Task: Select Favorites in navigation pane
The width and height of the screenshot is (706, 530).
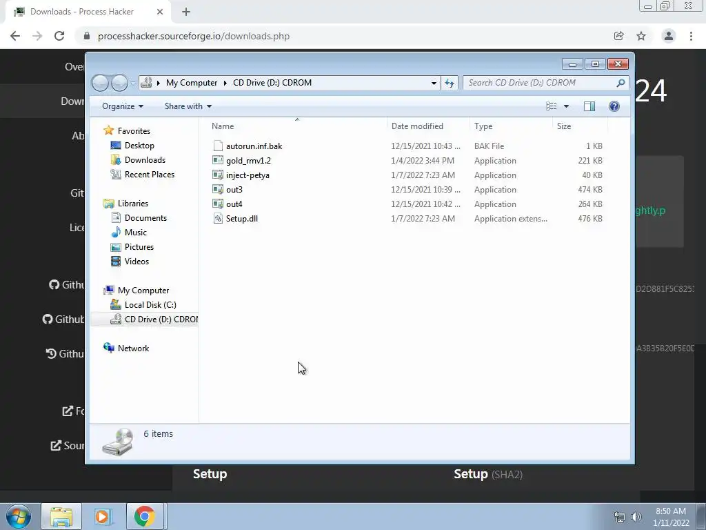Action: click(134, 130)
